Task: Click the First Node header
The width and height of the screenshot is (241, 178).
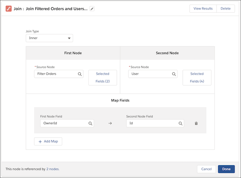Action: [73, 53]
